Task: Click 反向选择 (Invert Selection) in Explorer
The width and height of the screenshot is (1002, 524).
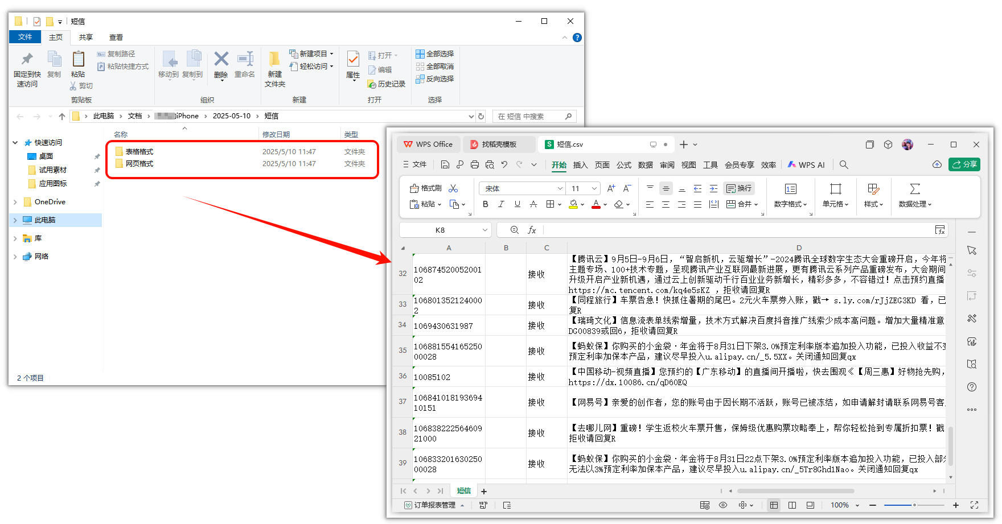Action: pos(435,79)
